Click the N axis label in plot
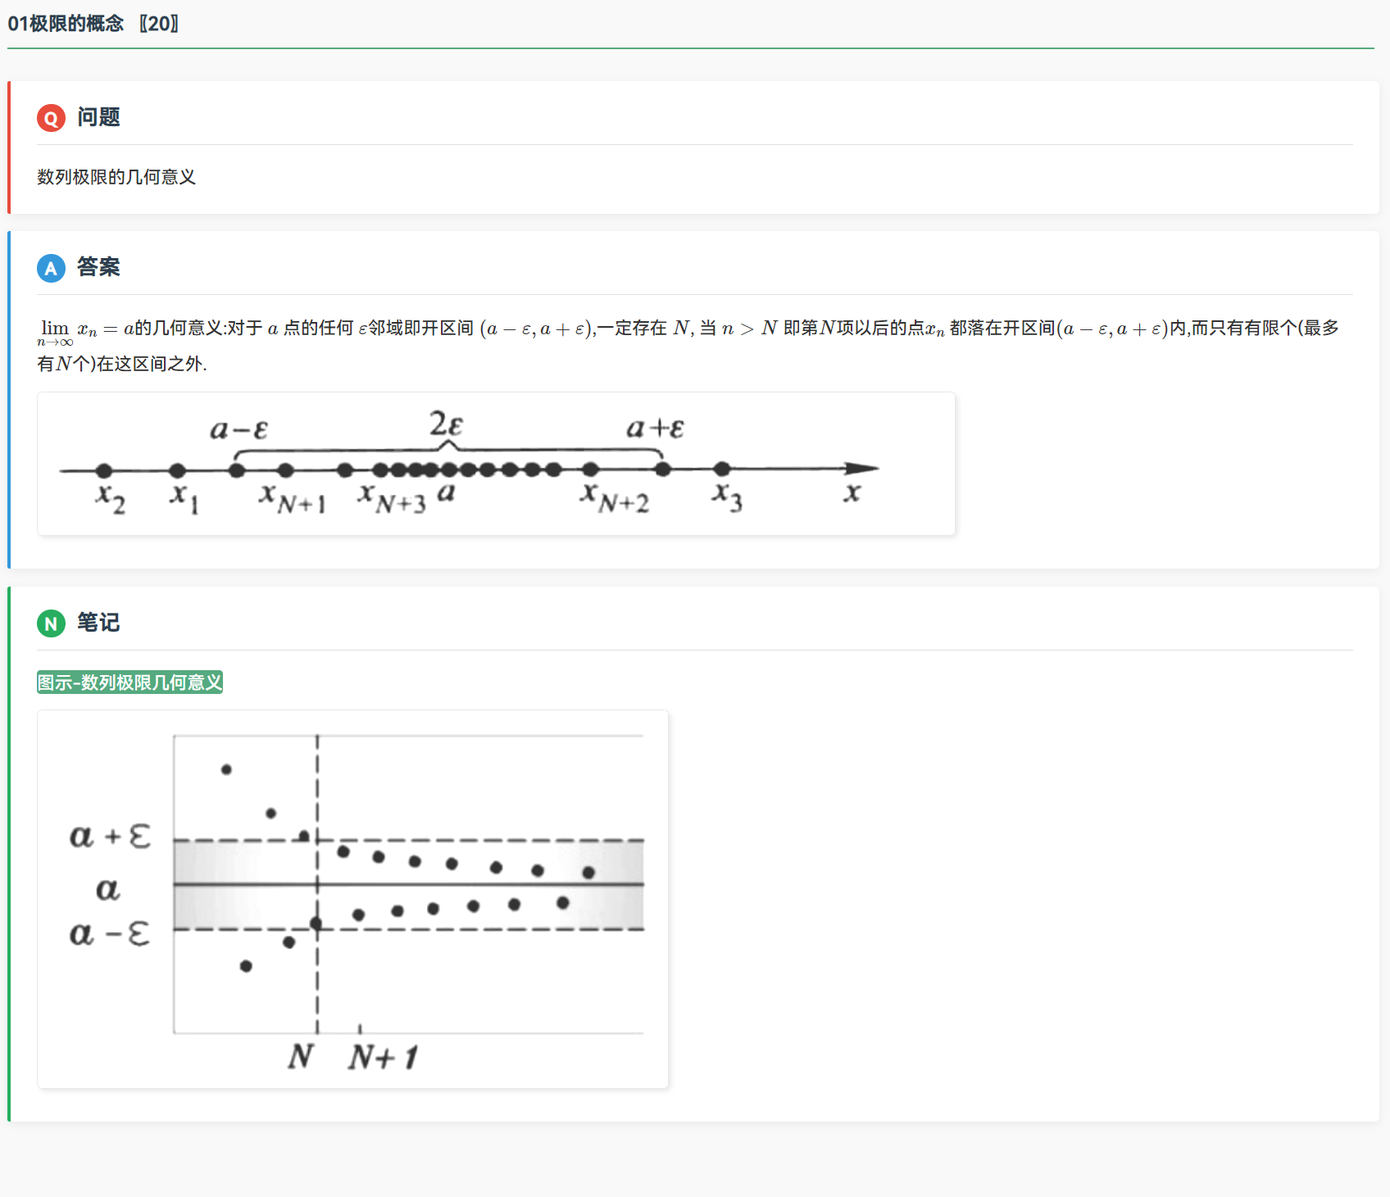Image resolution: width=1390 pixels, height=1197 pixels. [301, 1057]
